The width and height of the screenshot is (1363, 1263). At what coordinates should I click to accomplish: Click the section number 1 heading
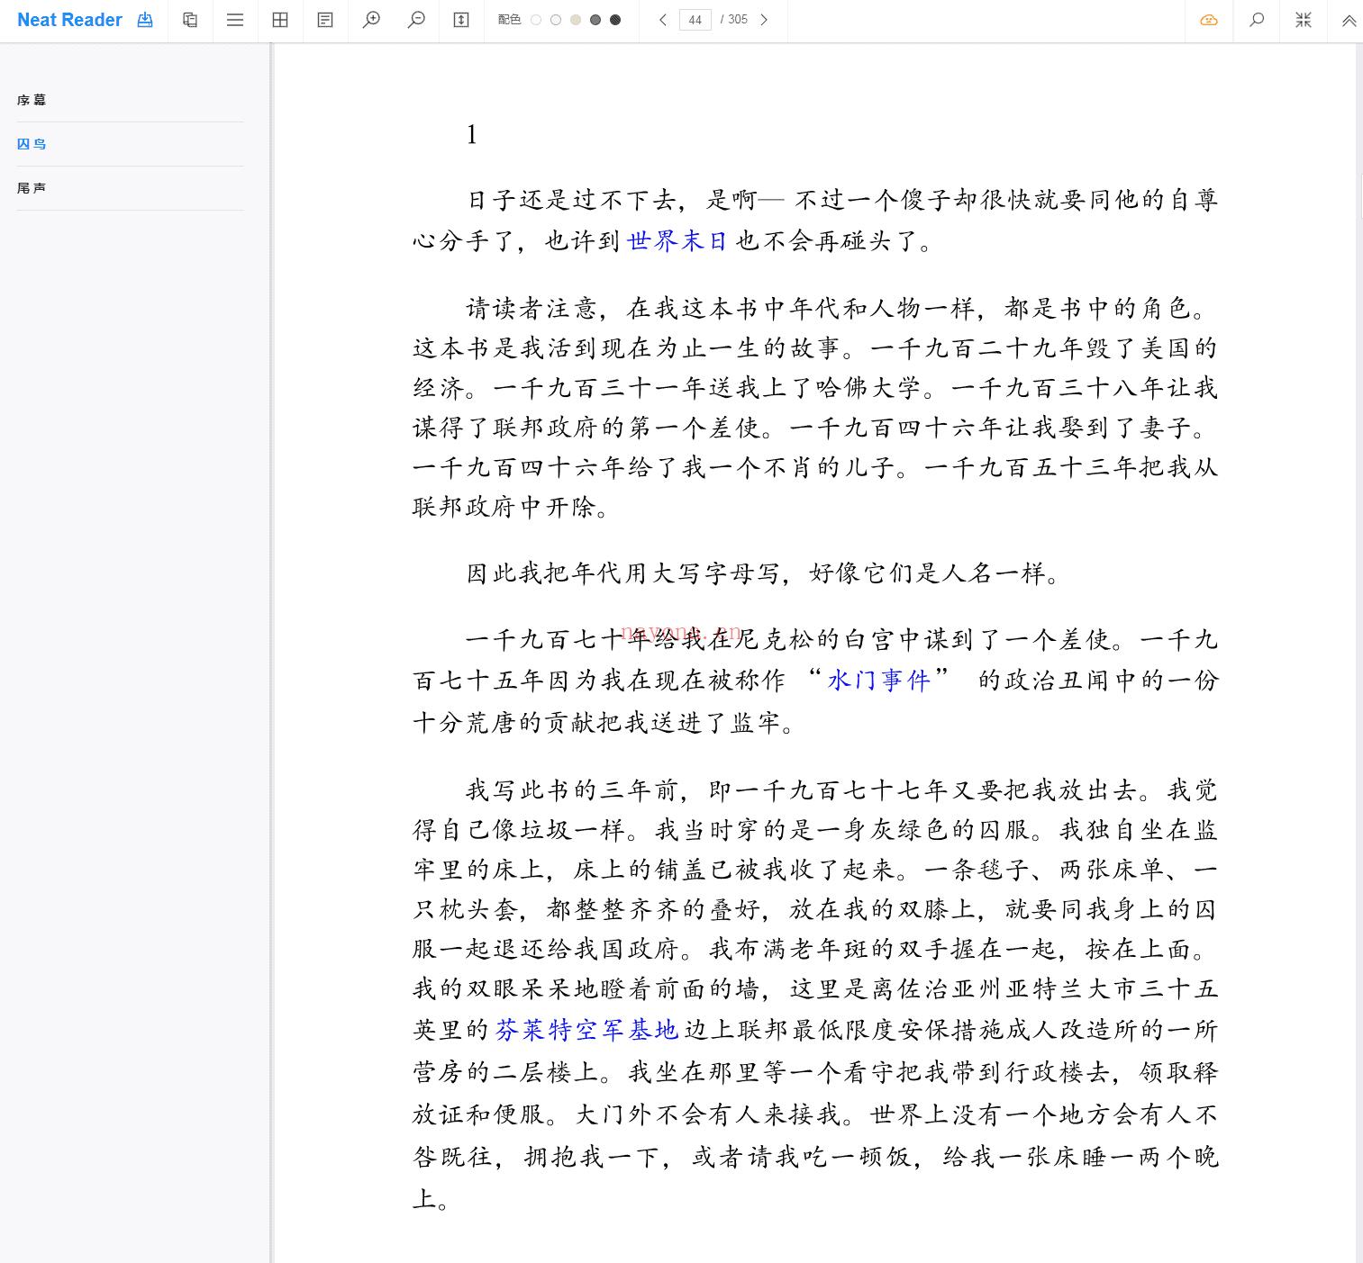(x=471, y=135)
